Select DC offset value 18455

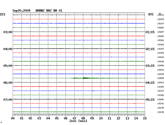coord(161,78)
